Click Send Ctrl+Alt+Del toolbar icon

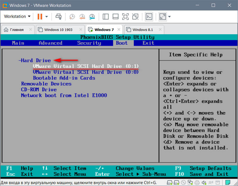point(58,16)
